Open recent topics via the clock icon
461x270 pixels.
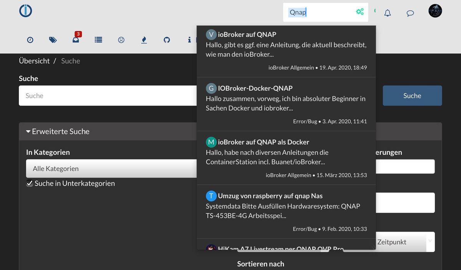pos(30,40)
